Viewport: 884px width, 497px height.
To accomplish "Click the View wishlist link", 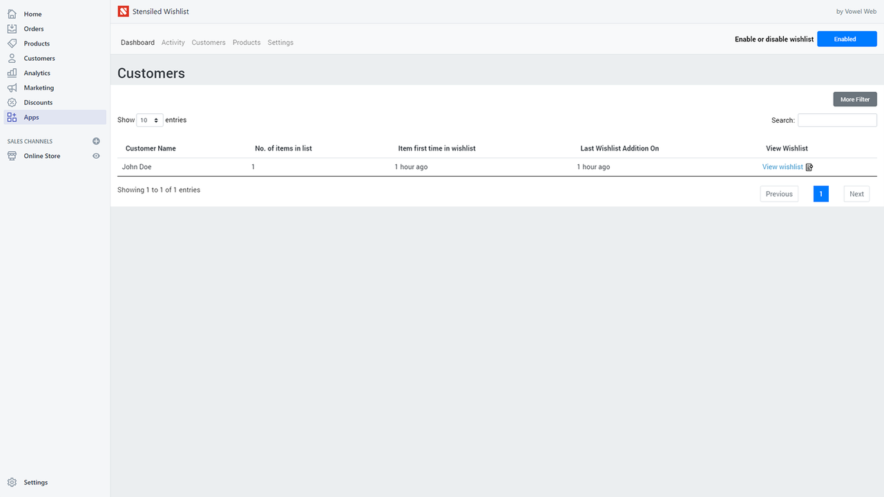I will click(782, 167).
